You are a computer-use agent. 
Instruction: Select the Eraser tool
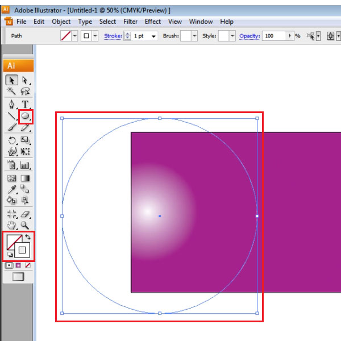(25, 214)
